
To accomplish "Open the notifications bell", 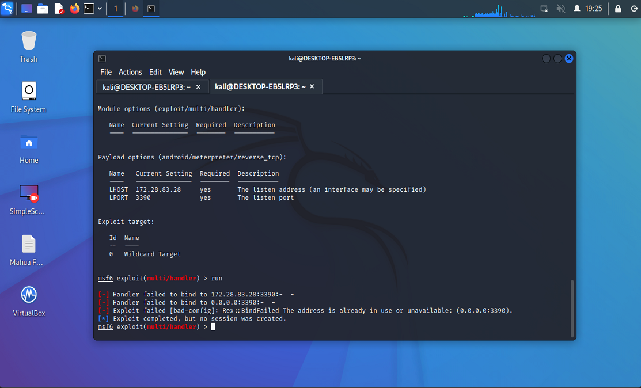I will 577,9.
